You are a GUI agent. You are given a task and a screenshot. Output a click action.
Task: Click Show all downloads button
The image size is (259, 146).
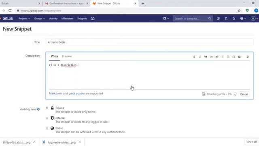tap(252, 142)
